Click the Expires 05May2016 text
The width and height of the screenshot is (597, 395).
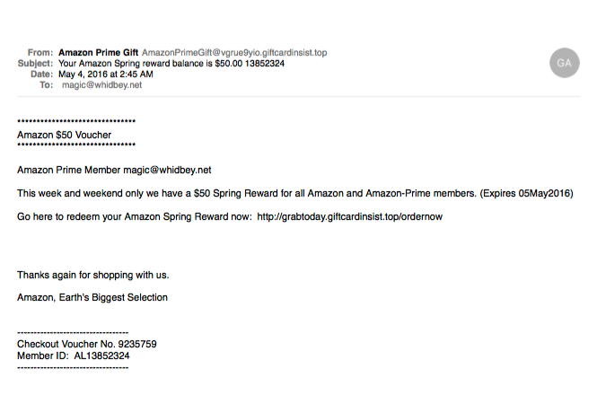(x=528, y=193)
